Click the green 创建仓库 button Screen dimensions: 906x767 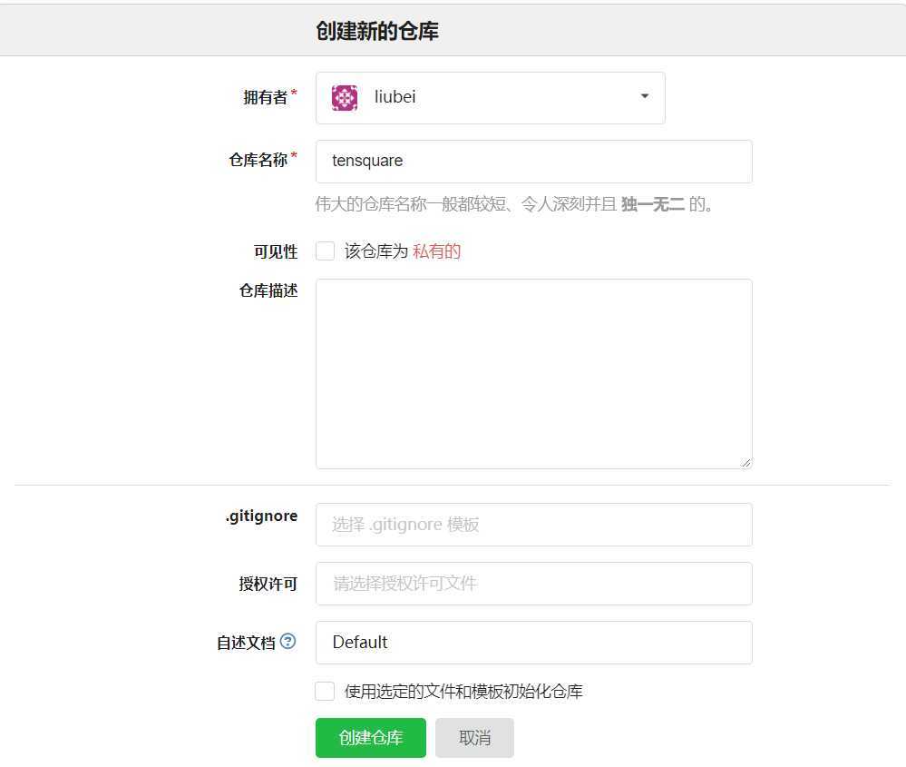point(371,737)
